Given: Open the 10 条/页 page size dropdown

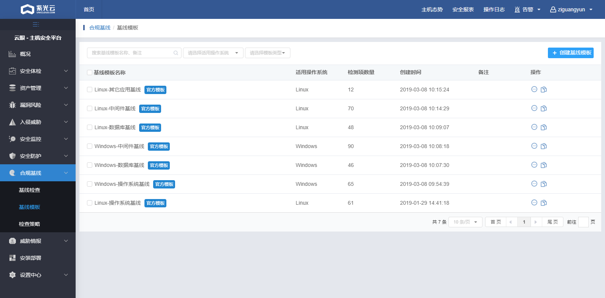Looking at the screenshot, I should (x=465, y=222).
